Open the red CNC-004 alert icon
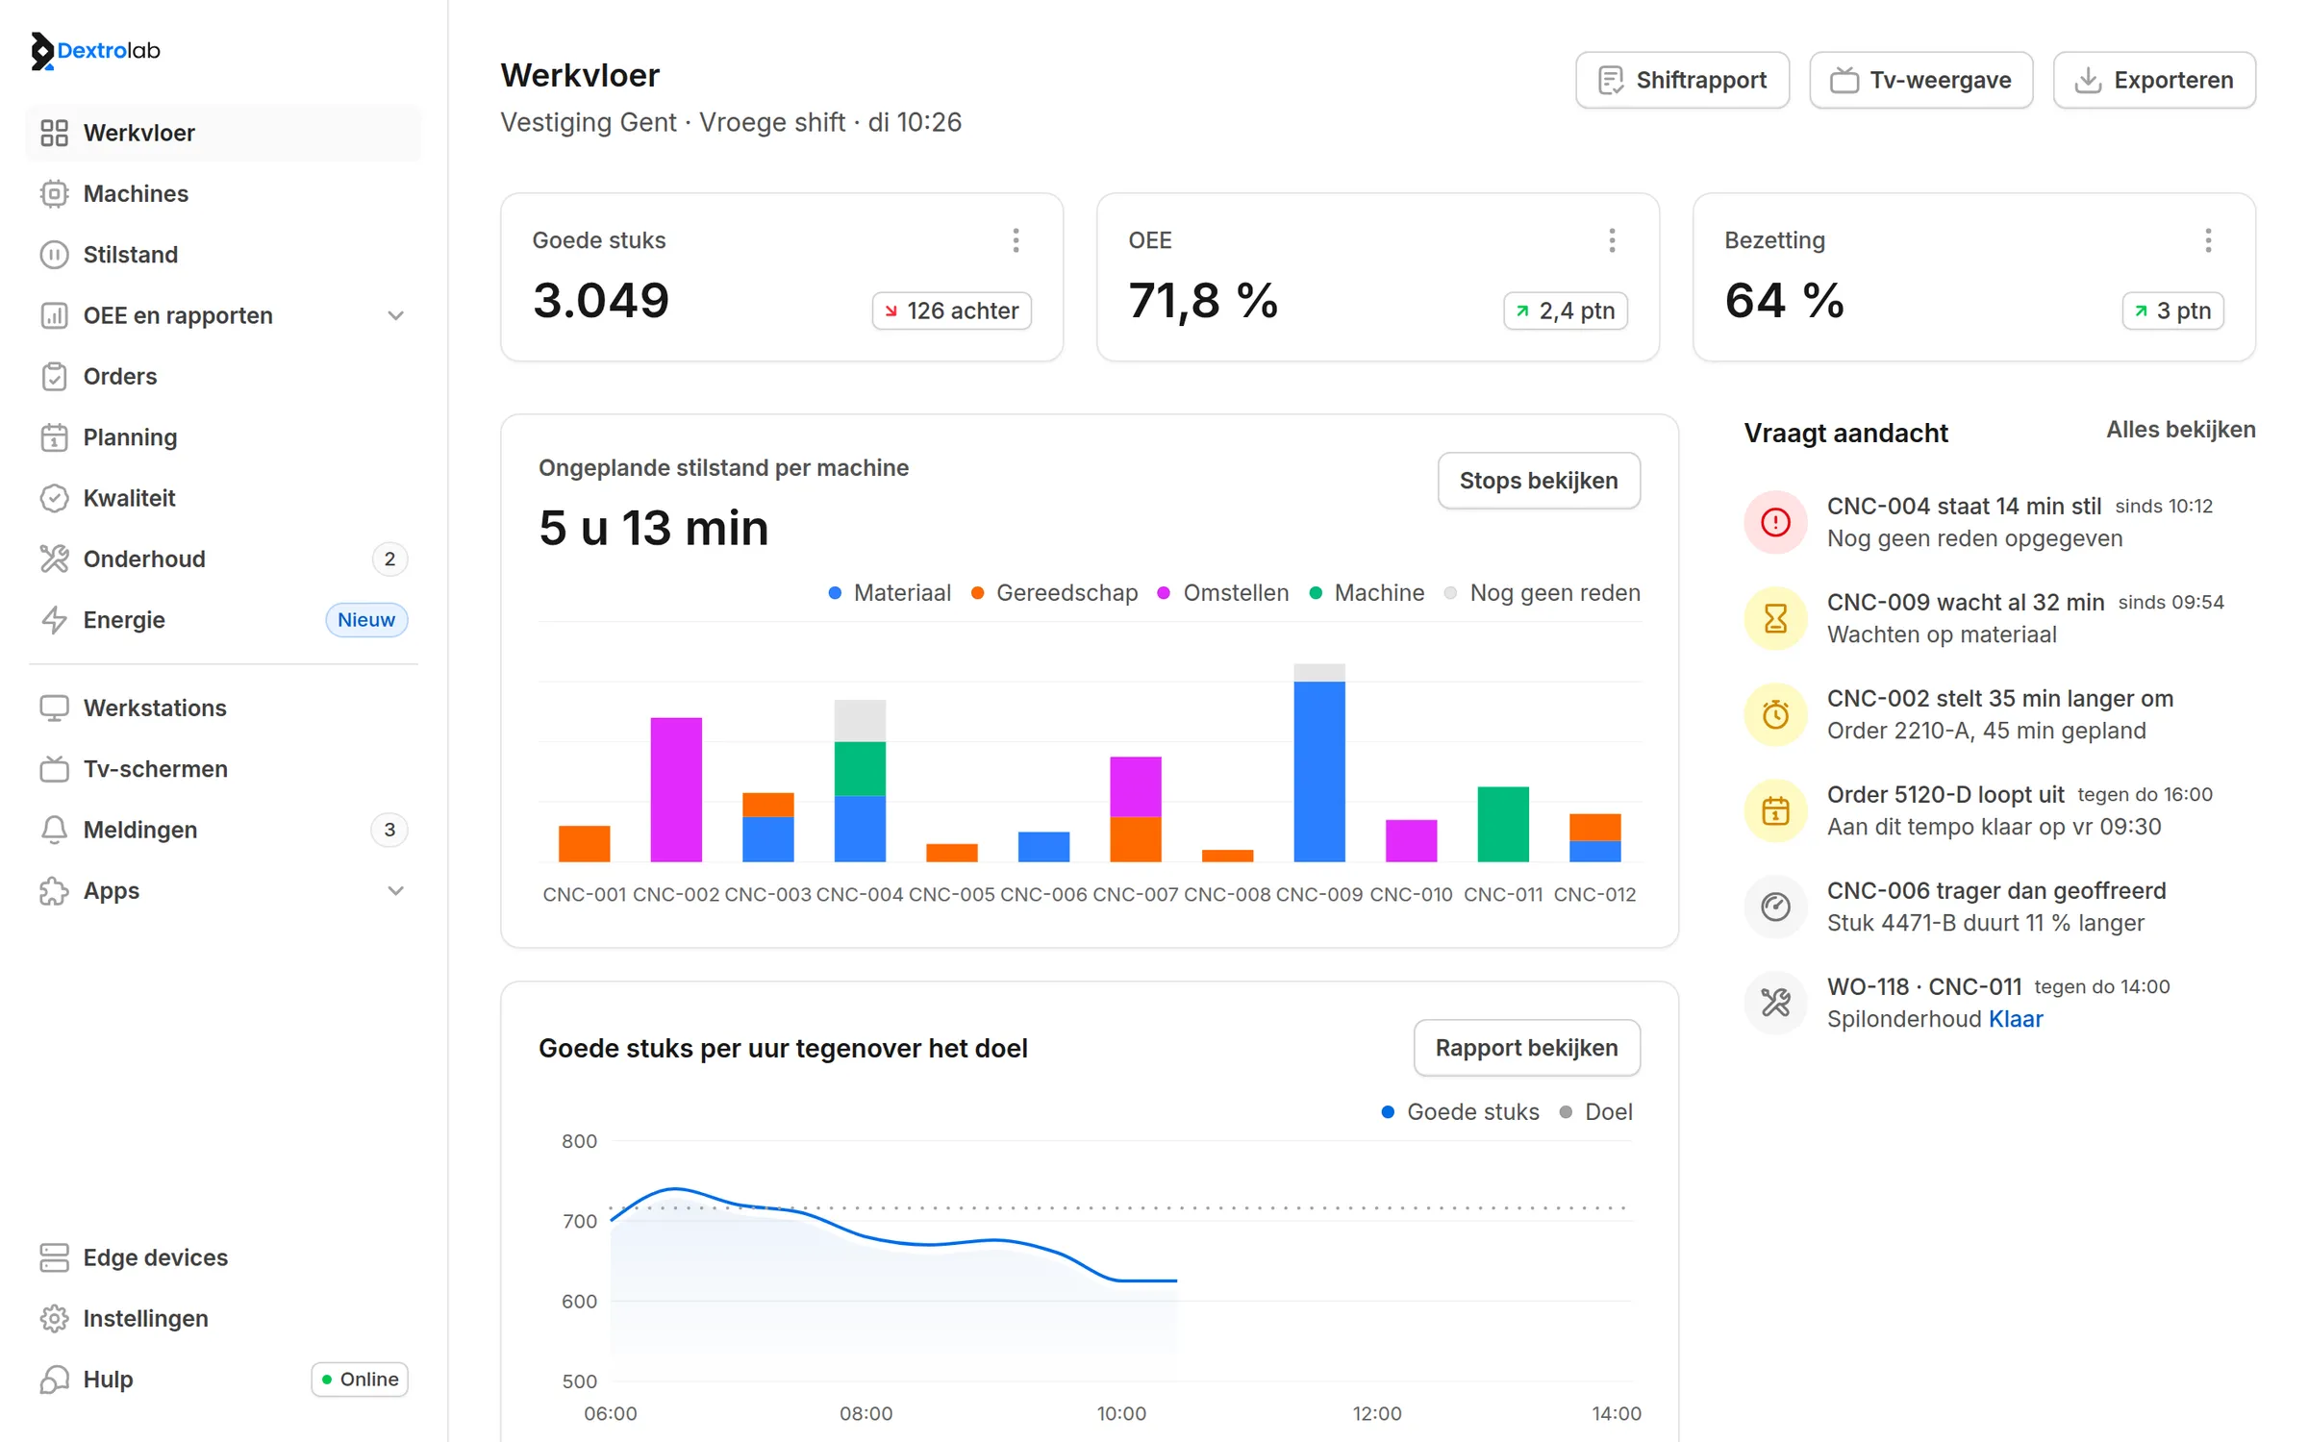This screenshot has width=2308, height=1442. pos(1775,522)
